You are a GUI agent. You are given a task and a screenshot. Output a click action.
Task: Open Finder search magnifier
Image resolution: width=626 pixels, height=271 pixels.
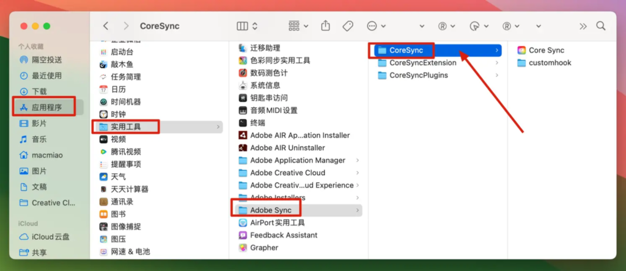pyautogui.click(x=601, y=26)
